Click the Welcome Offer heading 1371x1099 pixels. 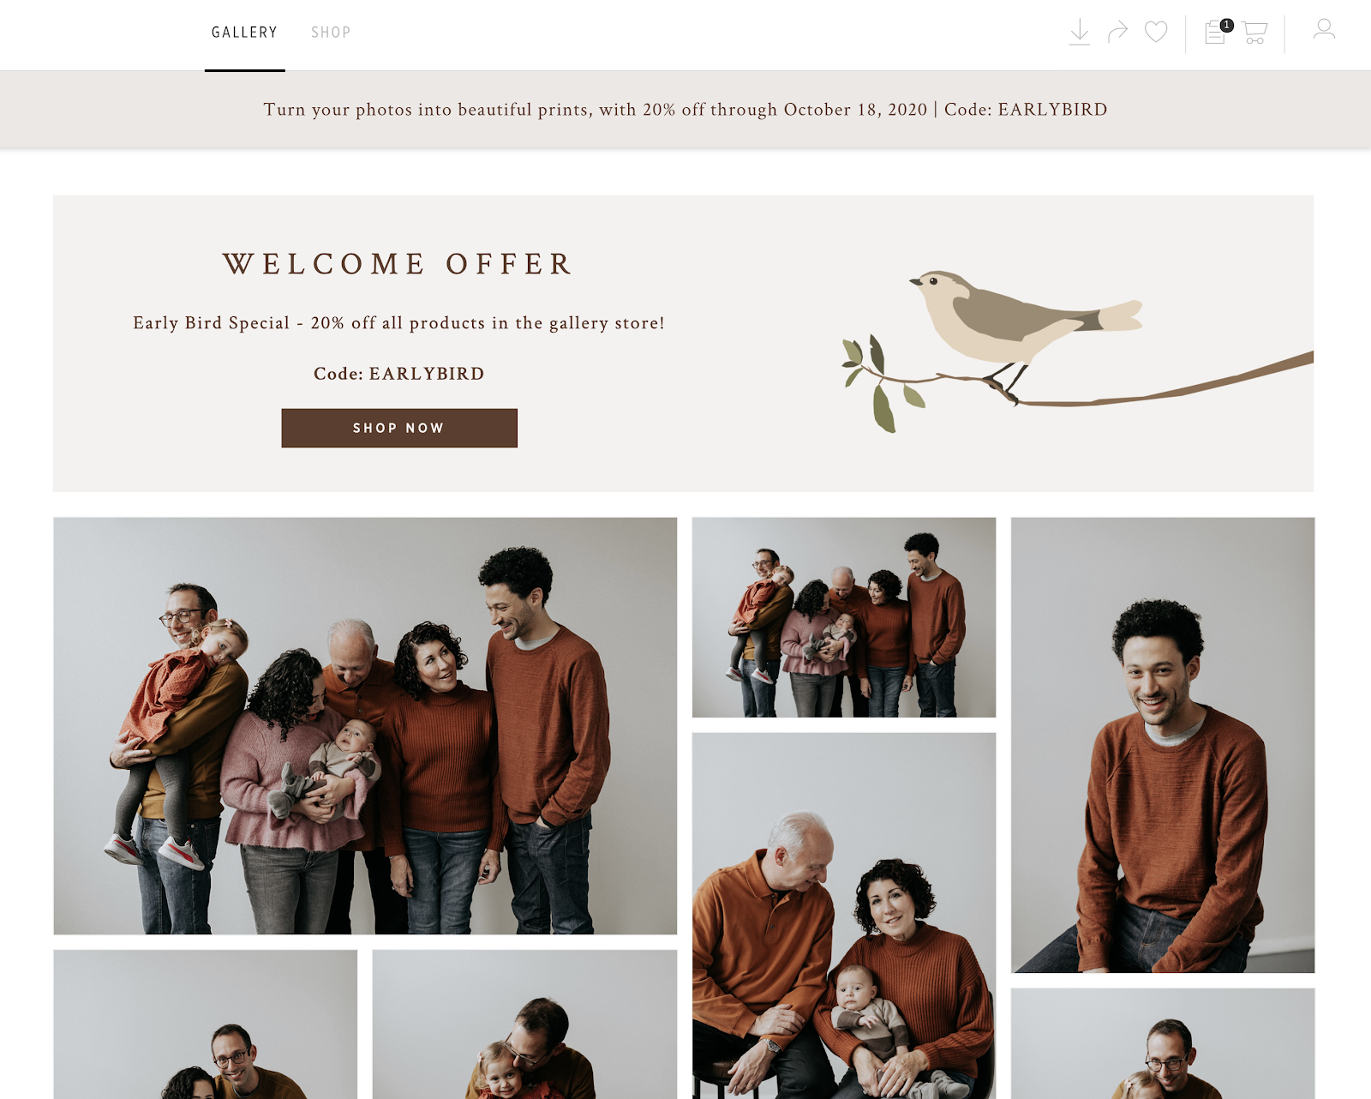click(398, 264)
